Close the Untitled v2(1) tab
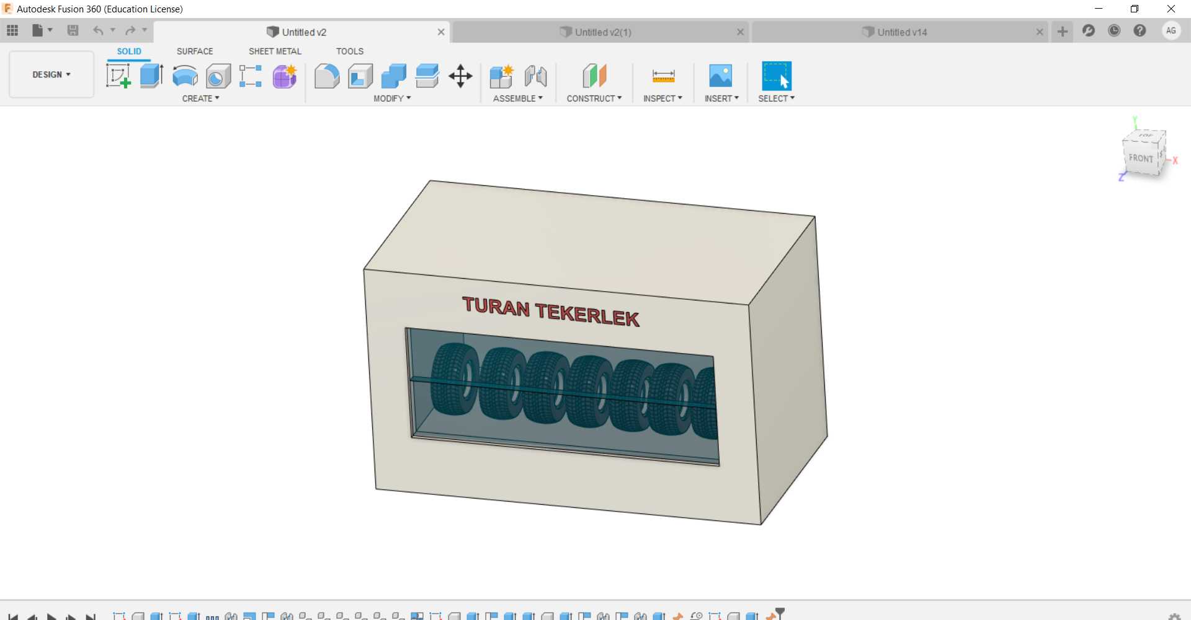The image size is (1191, 620). click(740, 32)
